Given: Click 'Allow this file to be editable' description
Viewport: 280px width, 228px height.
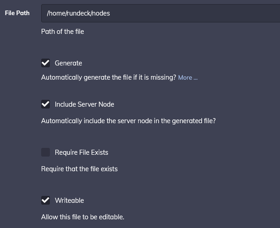Looking at the screenshot, I should 82,217.
